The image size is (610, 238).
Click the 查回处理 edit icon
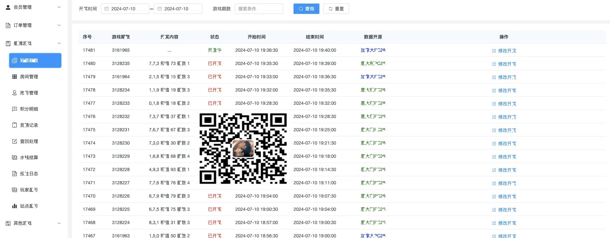point(15,141)
